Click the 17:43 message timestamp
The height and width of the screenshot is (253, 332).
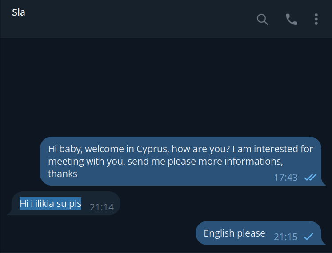coord(286,178)
